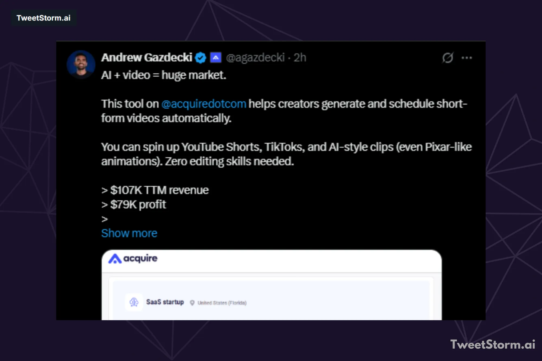Screen dimensions: 542x361
Task: Open the @acquiredotcom profile link
Action: 204,103
